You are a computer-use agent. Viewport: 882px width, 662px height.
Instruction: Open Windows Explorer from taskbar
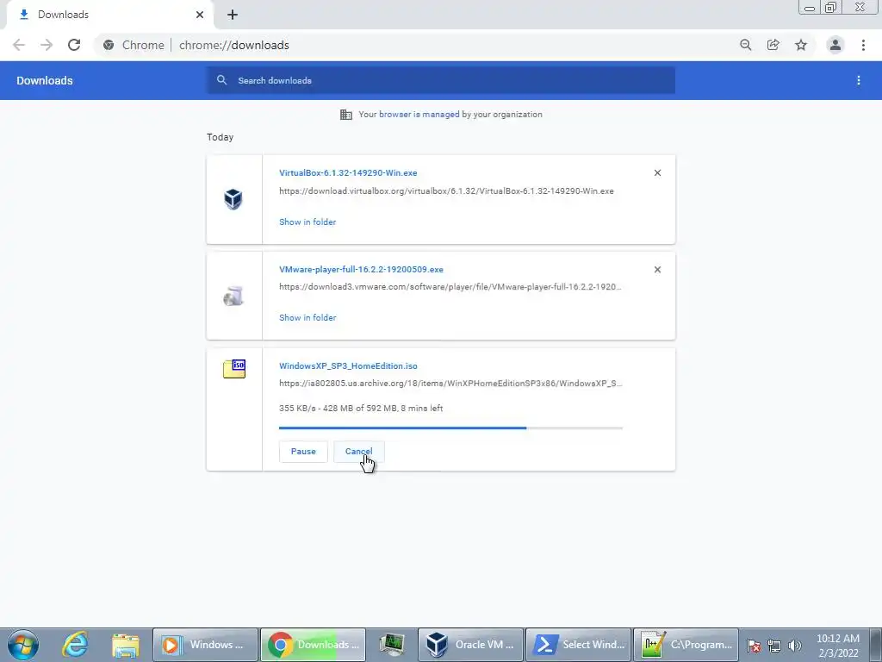tap(126, 645)
